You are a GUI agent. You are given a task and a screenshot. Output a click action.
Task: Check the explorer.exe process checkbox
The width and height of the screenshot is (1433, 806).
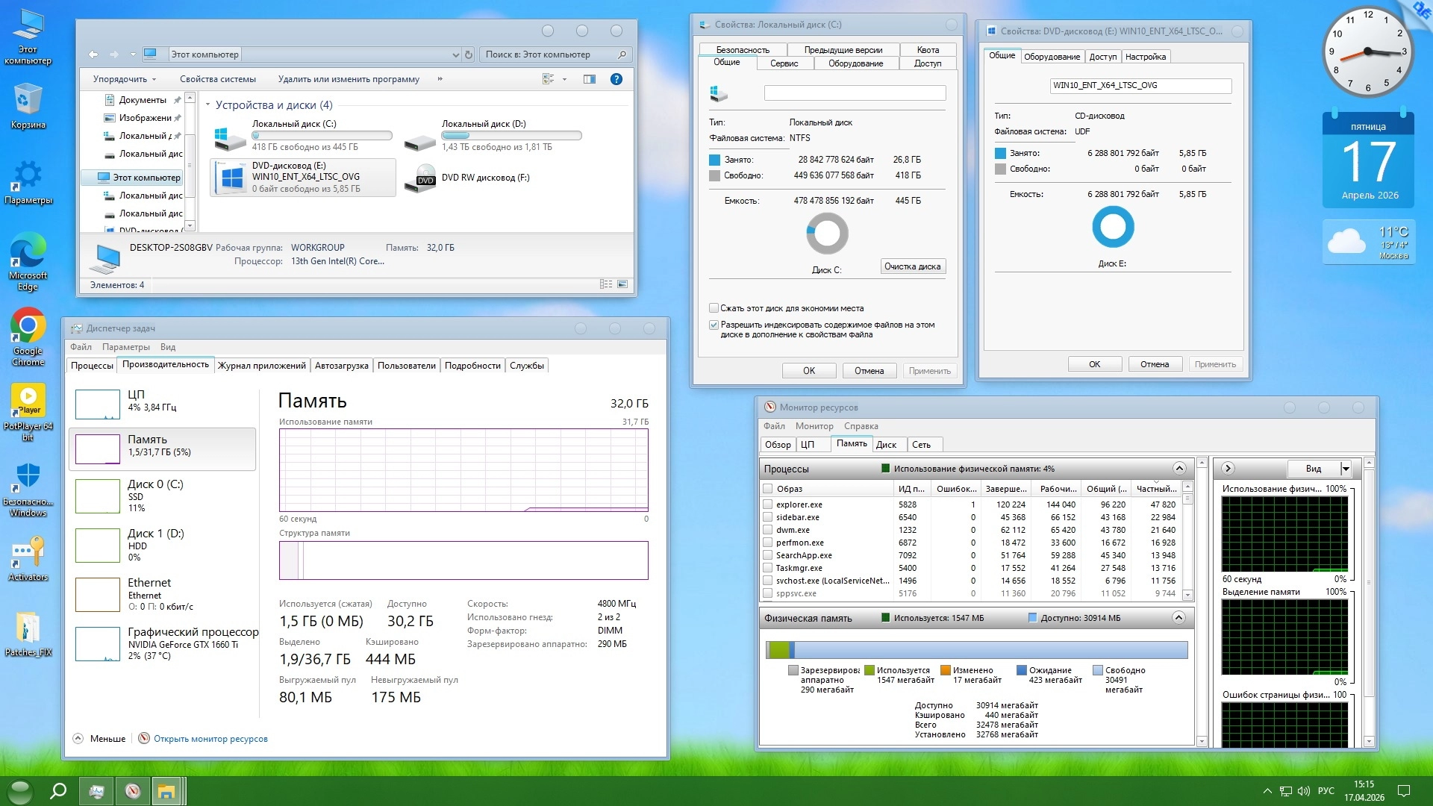tap(768, 504)
